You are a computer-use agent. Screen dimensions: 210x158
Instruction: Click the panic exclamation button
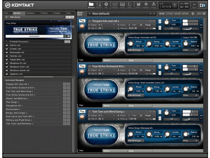[x=175, y=5]
